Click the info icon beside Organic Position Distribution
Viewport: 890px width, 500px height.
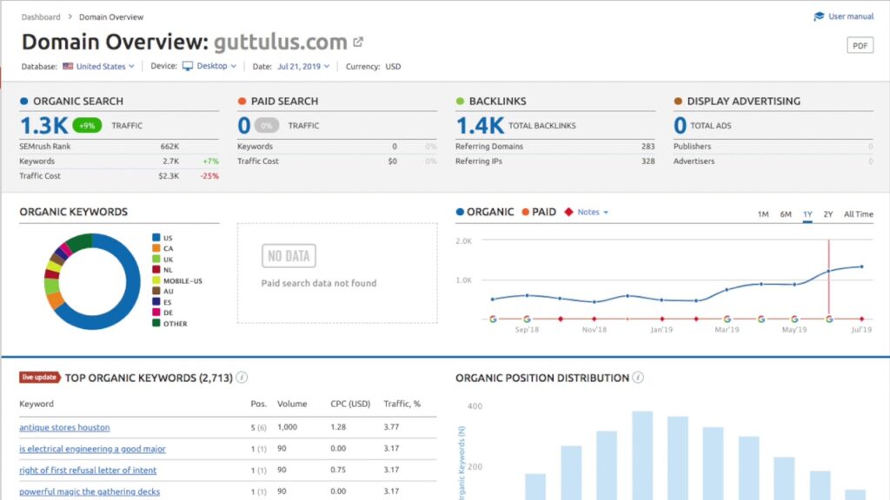pyautogui.click(x=638, y=378)
